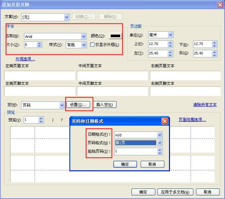Click the 设置(S)... button
225x199 pixels.
[78, 104]
